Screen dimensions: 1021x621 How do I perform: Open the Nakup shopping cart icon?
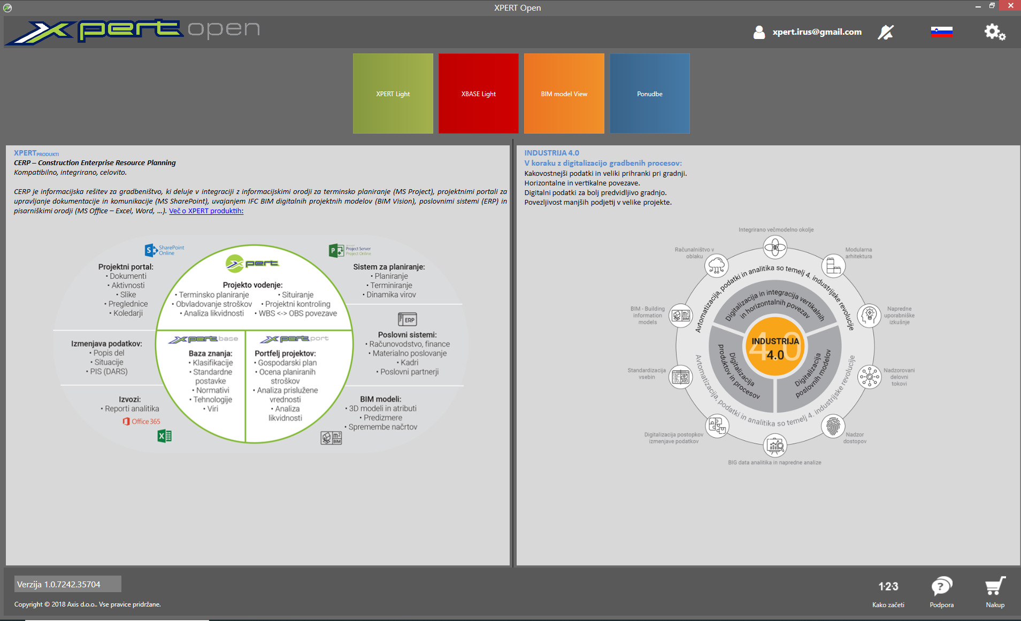click(995, 587)
